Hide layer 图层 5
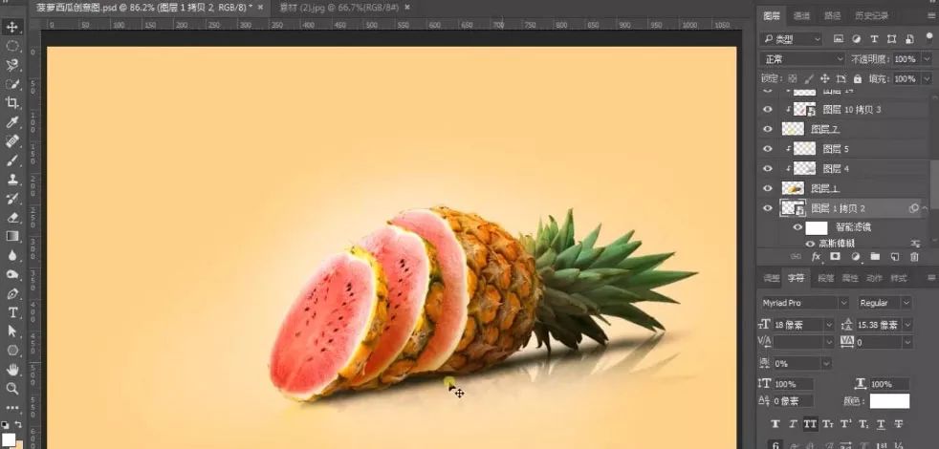The height and width of the screenshot is (449, 939). [x=768, y=149]
